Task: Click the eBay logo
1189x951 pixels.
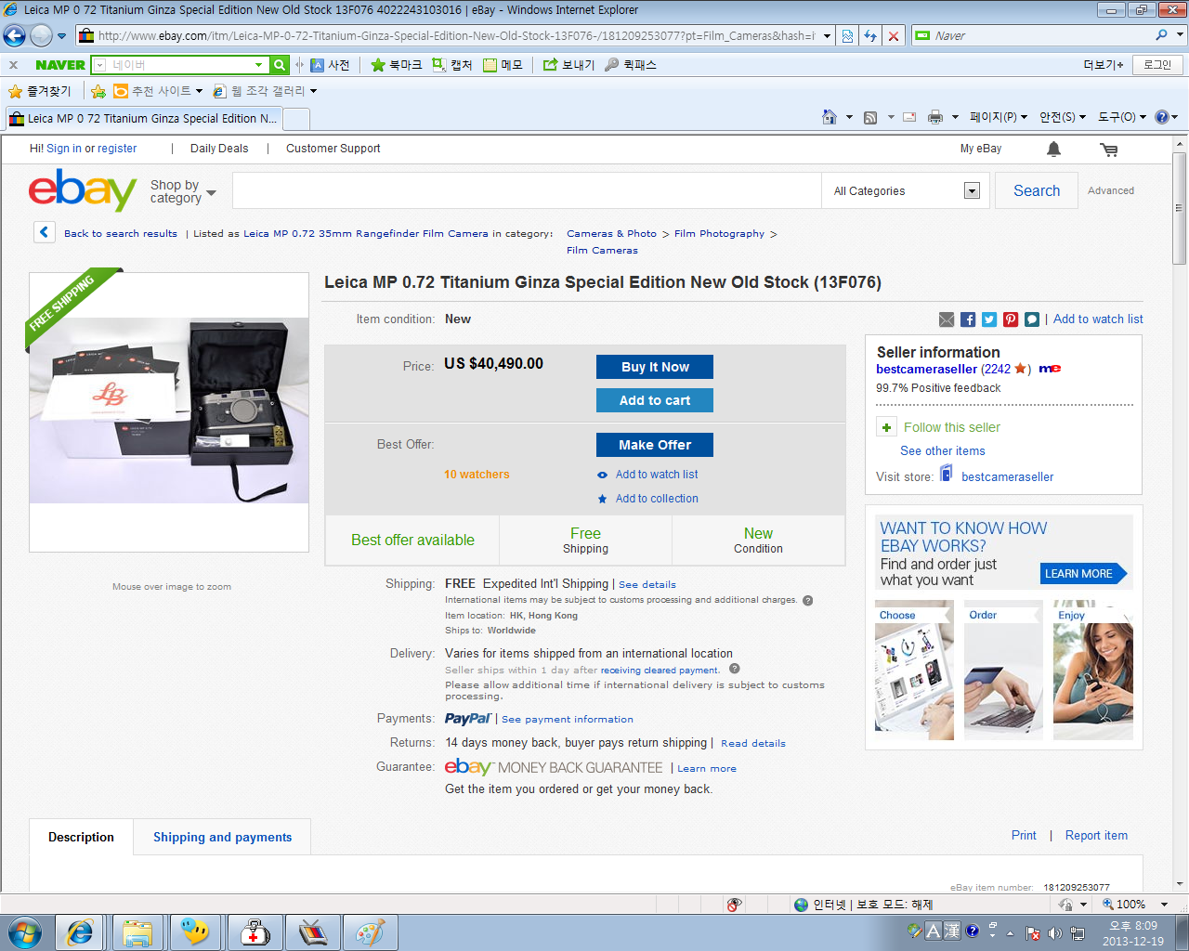Action: click(83, 190)
